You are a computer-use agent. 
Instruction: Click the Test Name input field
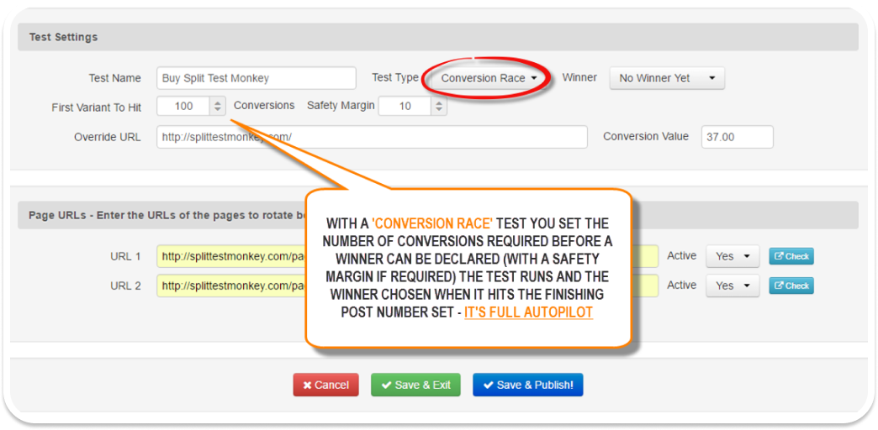tap(257, 78)
